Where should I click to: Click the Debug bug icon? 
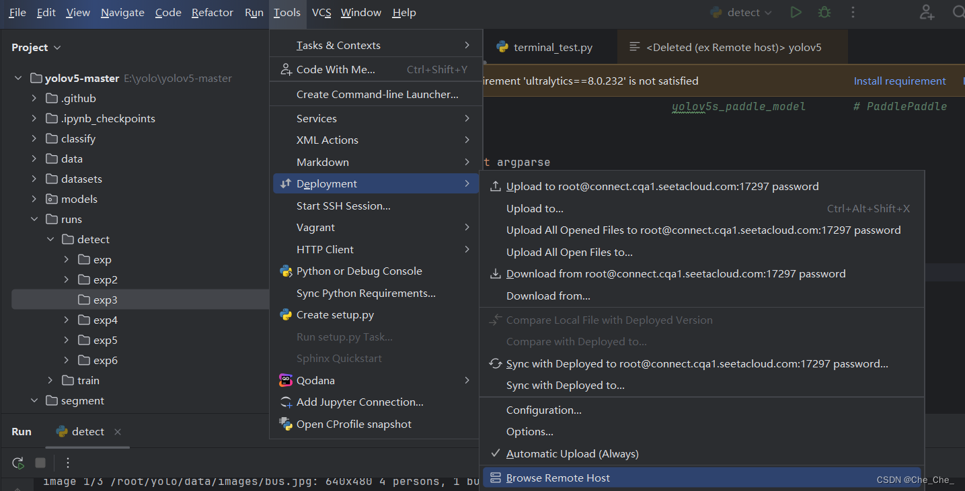824,12
